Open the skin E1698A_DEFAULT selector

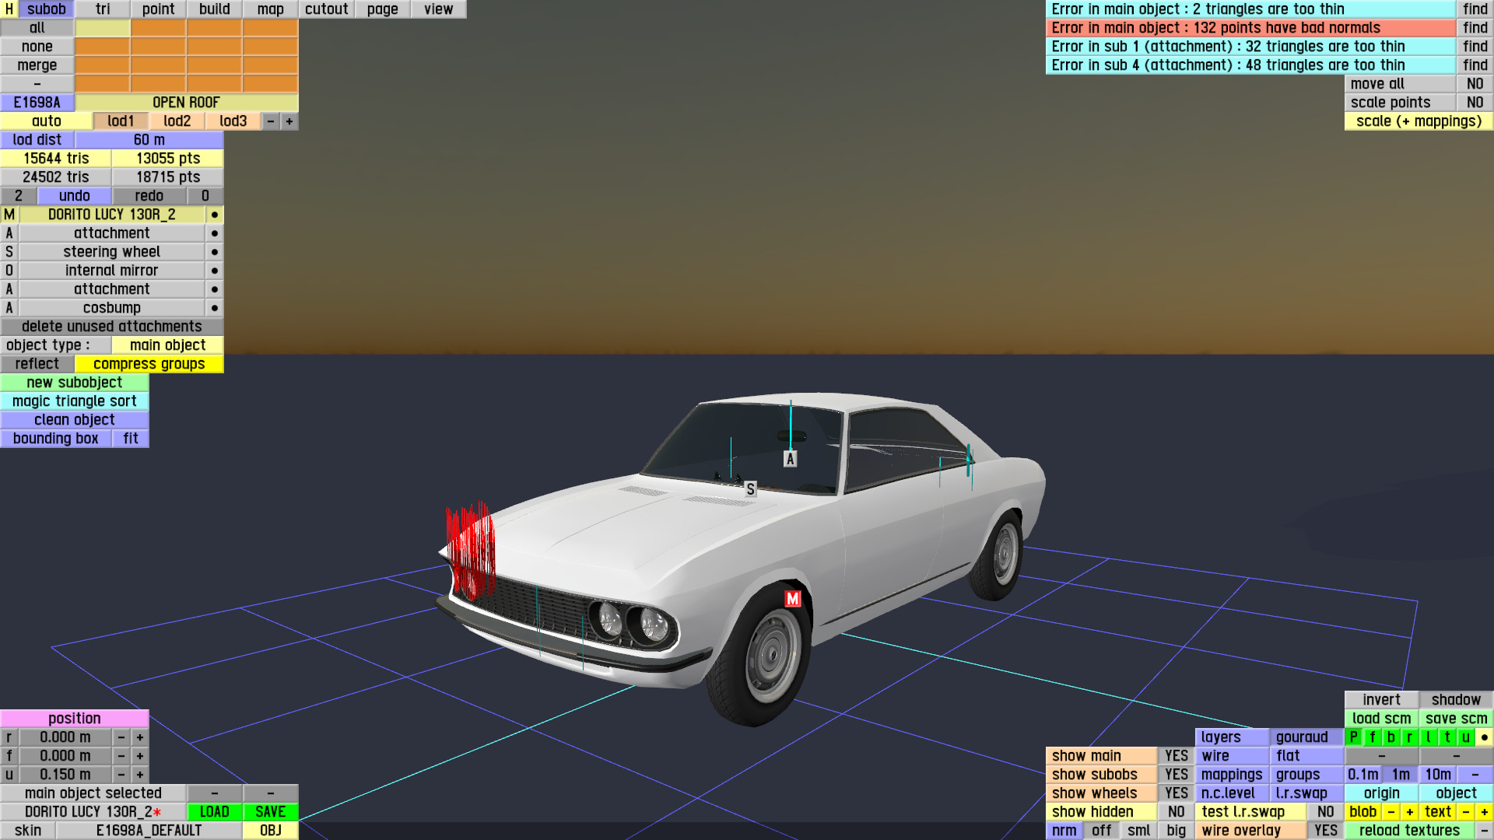click(x=149, y=831)
